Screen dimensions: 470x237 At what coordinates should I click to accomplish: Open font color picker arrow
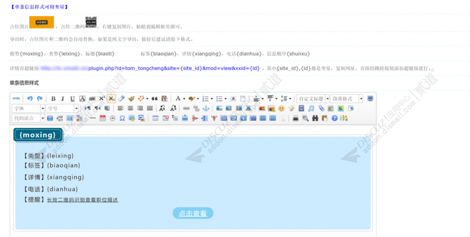point(183,98)
